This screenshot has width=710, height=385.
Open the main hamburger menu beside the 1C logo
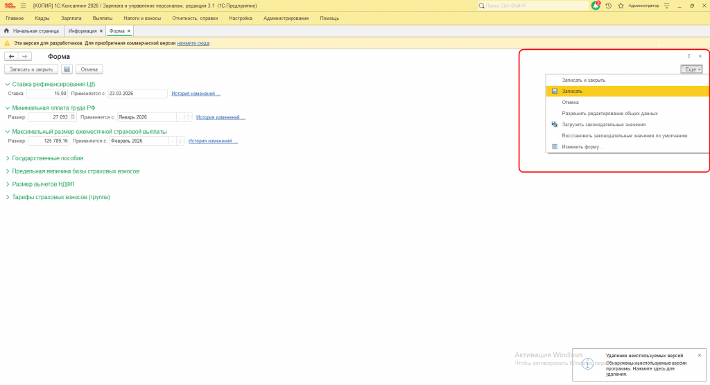pyautogui.click(x=23, y=6)
